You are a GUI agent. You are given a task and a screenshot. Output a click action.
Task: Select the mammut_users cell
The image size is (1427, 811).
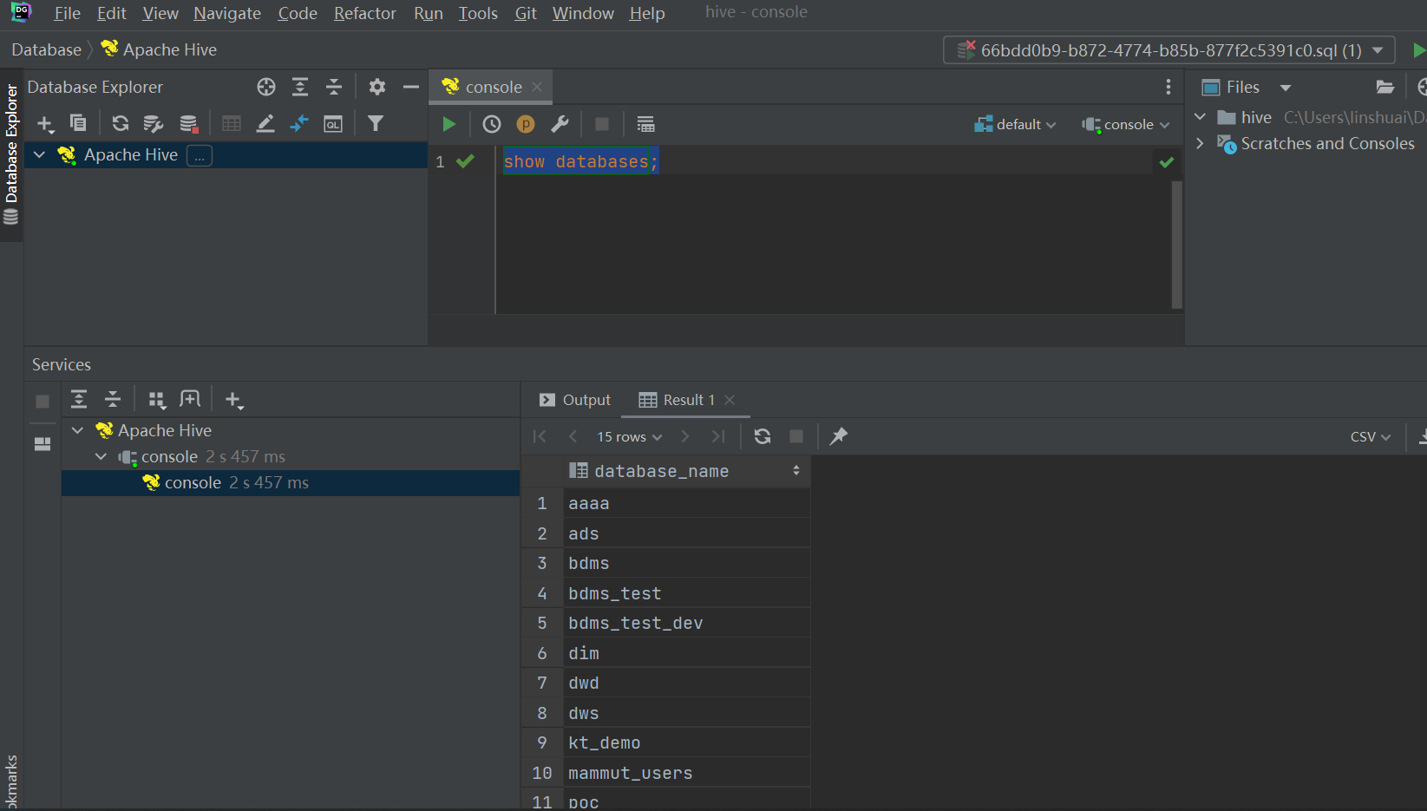pyautogui.click(x=686, y=773)
